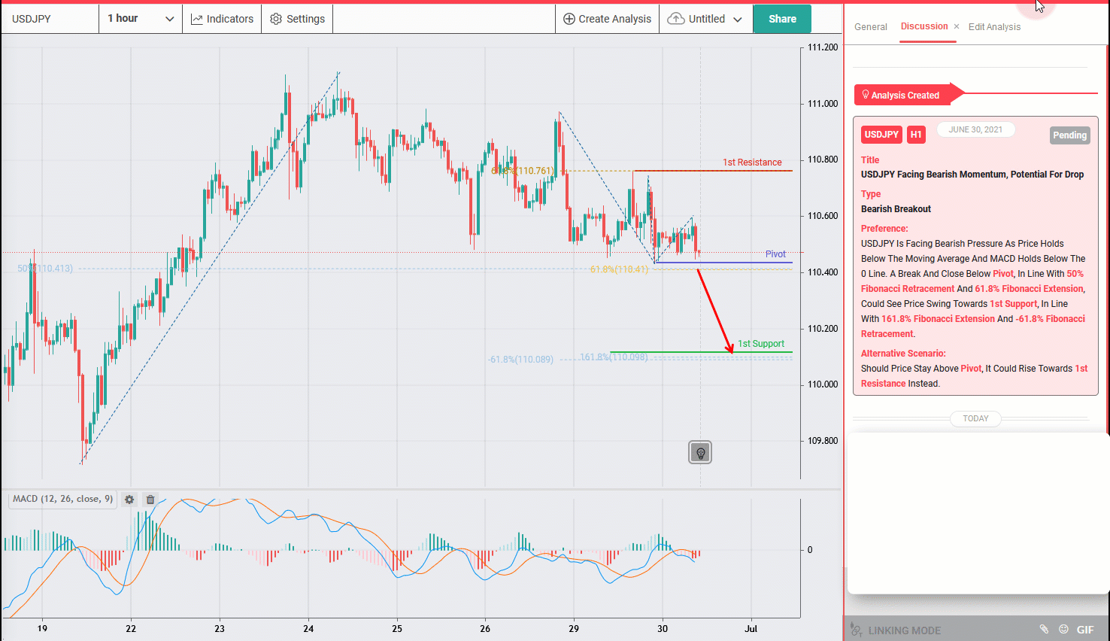Open the emoji picker
The width and height of the screenshot is (1110, 641).
1063,630
